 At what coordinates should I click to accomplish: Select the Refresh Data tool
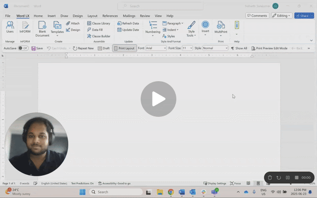128,23
